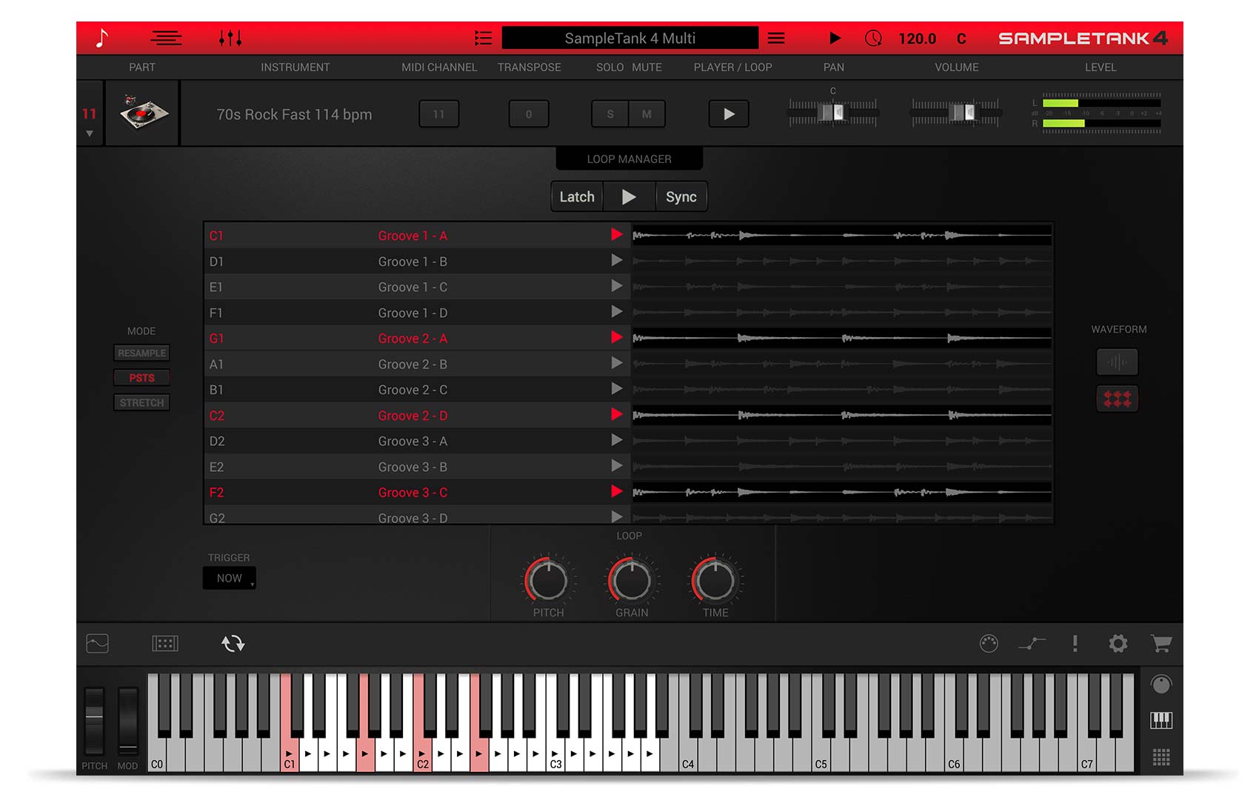
Task: Open the hamburger menu next to multi name
Action: pos(776,38)
